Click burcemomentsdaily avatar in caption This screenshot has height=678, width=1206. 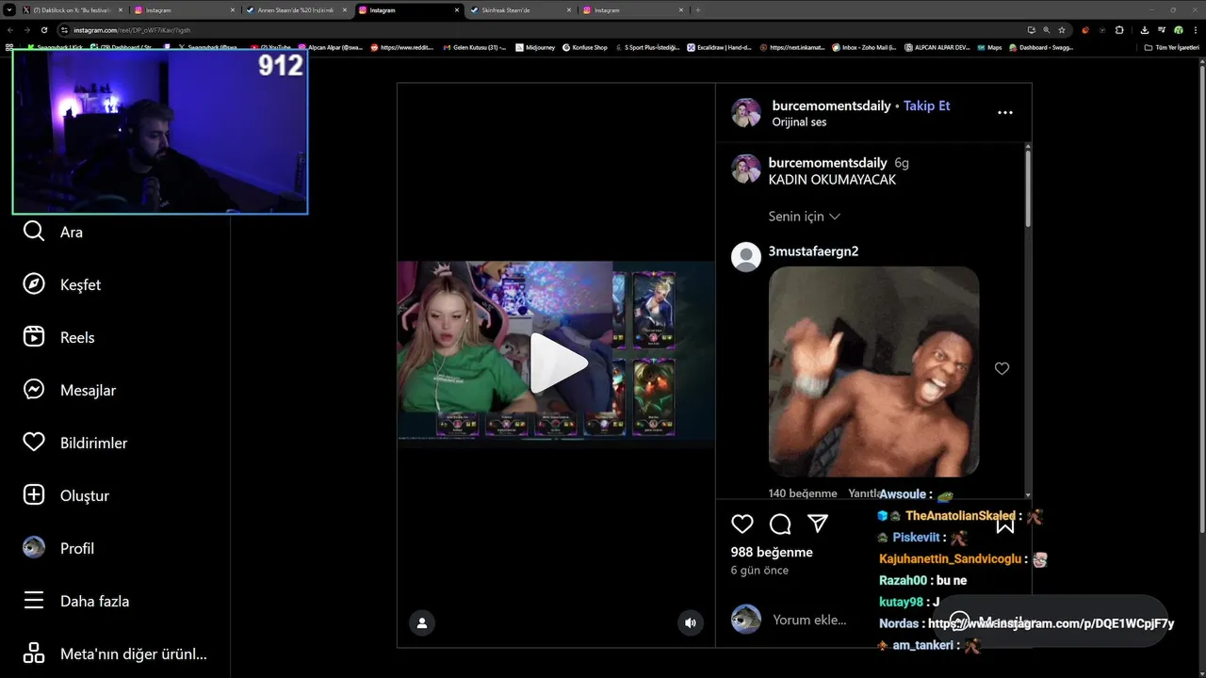point(746,169)
